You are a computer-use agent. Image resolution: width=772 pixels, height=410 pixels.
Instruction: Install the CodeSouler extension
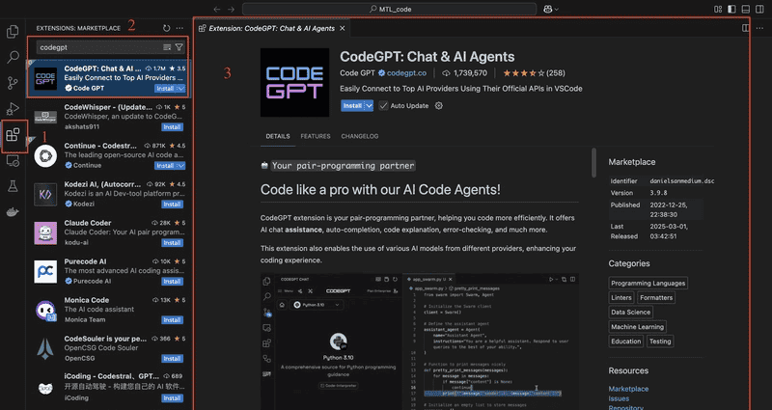point(173,358)
